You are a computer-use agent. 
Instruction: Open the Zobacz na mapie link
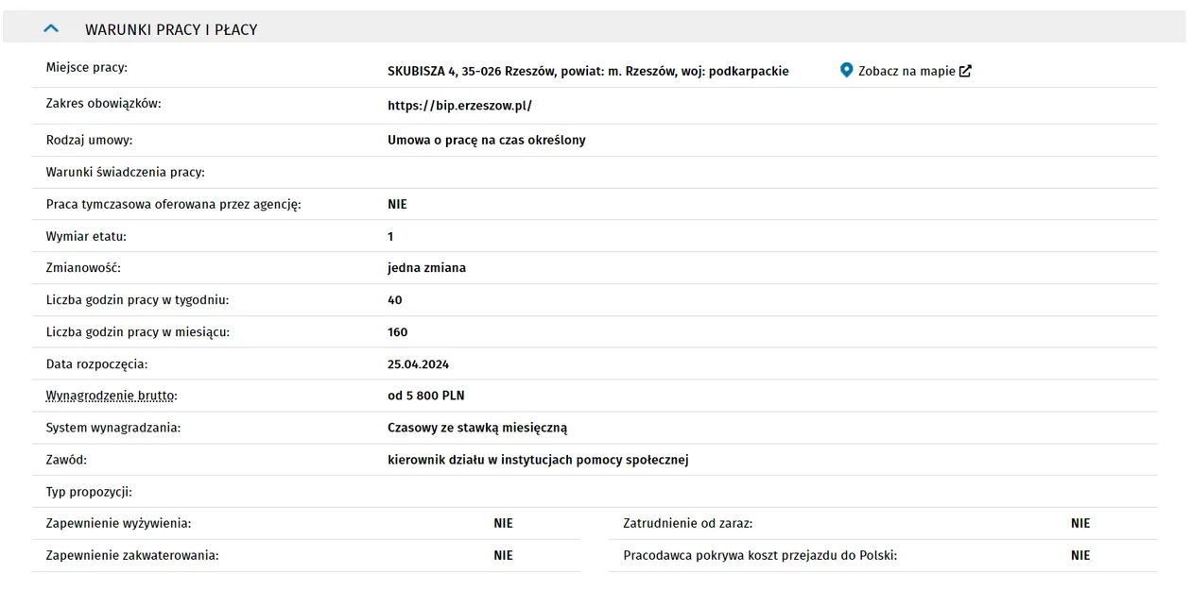click(x=906, y=71)
